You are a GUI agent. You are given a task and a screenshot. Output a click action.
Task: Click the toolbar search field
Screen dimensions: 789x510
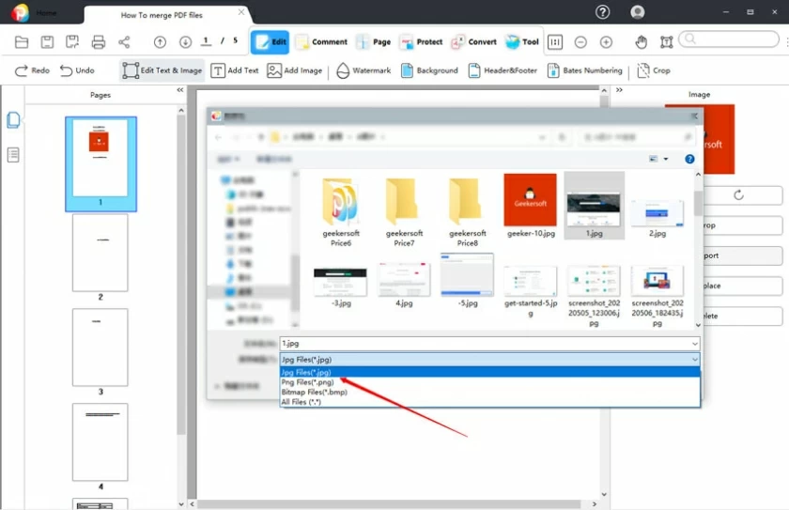pos(729,39)
